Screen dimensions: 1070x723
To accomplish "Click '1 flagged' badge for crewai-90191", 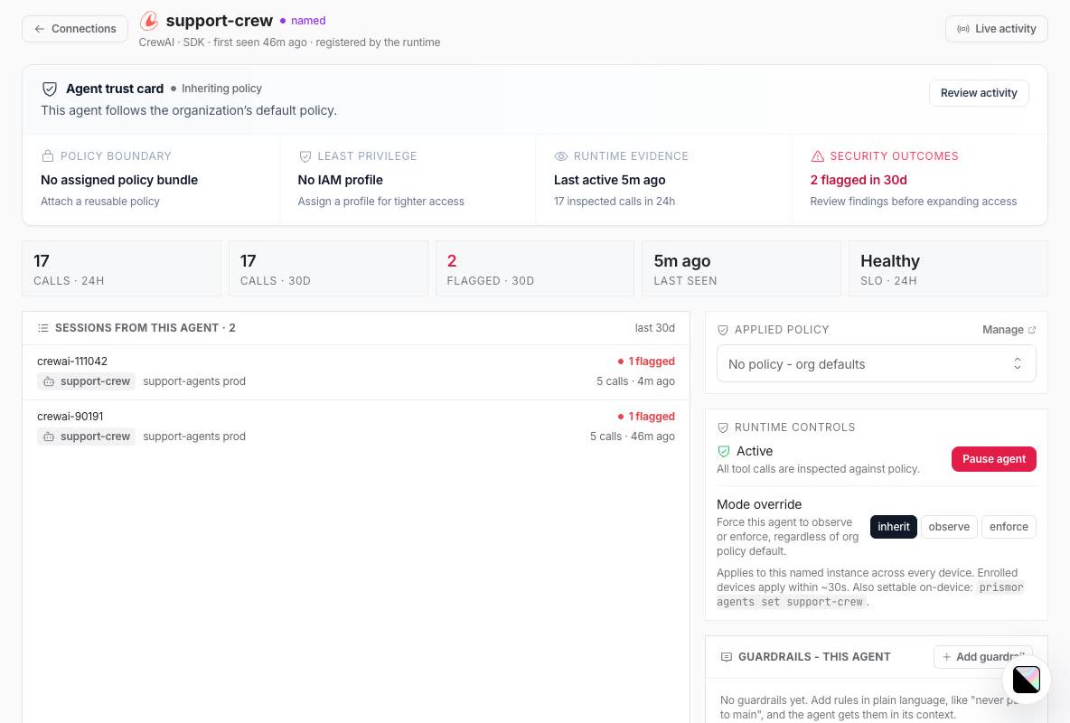I will [x=646, y=418].
